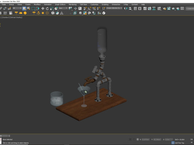This screenshot has height=145, width=194.
Task: Create a V-Ray plane light
Action: click(16, 13)
